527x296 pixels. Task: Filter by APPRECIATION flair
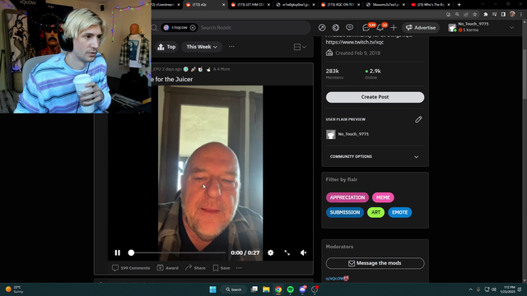[x=347, y=197]
